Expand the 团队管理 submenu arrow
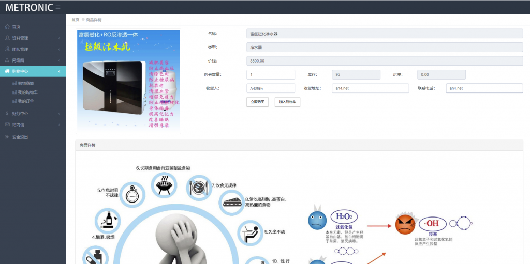 pos(60,49)
